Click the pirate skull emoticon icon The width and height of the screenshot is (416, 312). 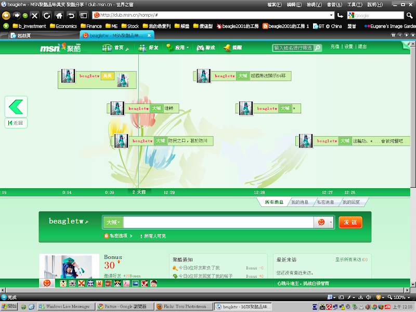(118, 283)
